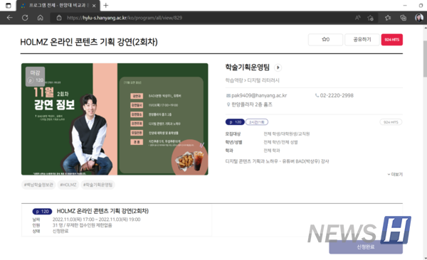Open the 학습역량 category link
Screen dimensions: 427x260
tap(233, 80)
